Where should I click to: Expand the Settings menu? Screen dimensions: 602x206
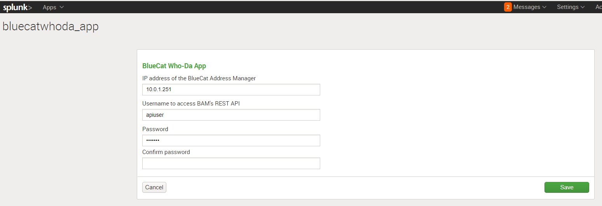click(x=571, y=7)
